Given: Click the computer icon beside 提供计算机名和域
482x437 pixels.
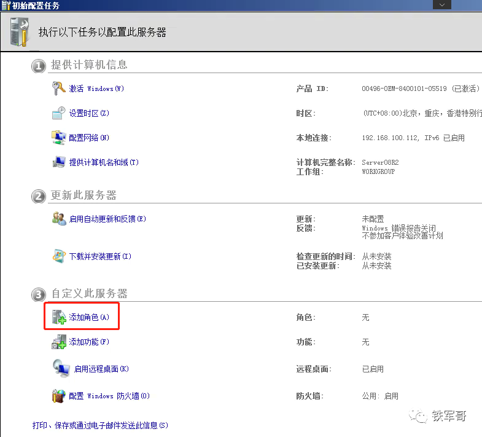Looking at the screenshot, I should click(x=58, y=162).
